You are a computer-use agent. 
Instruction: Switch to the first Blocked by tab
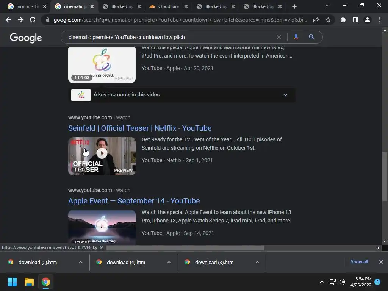(119, 6)
